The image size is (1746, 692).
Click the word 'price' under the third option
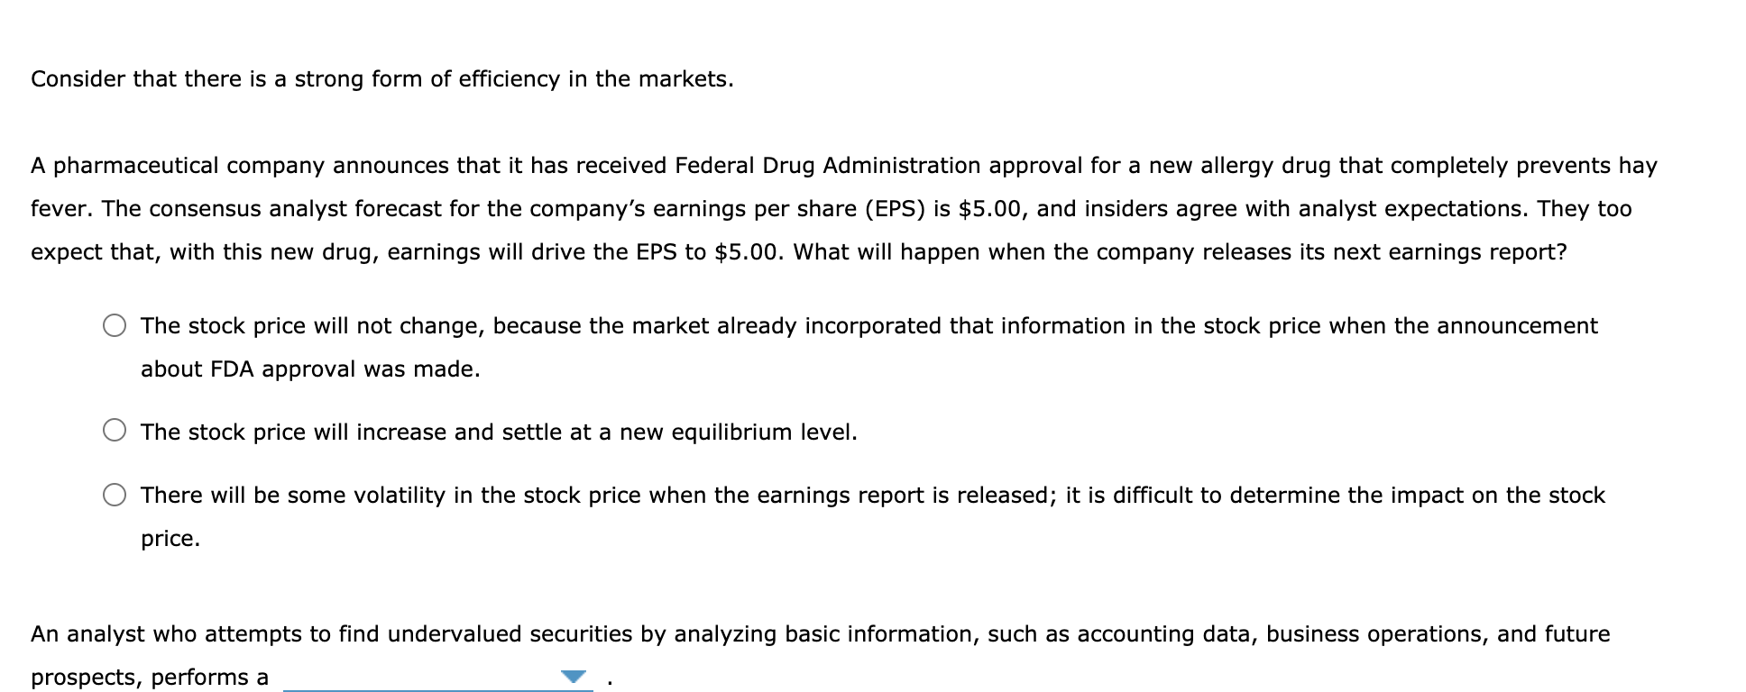tap(170, 538)
